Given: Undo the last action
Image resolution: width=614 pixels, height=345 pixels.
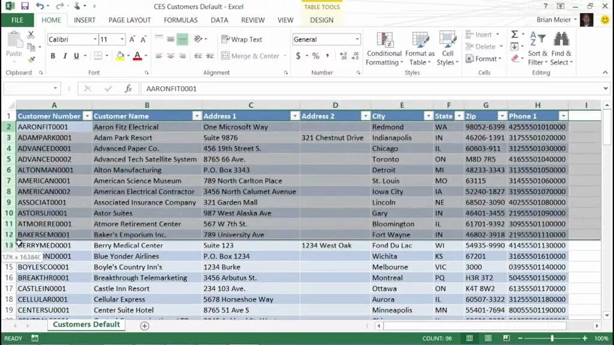Looking at the screenshot, I should 40,6.
